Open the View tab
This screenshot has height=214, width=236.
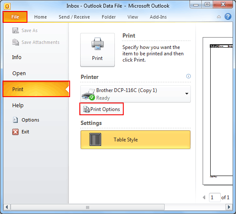coord(133,17)
